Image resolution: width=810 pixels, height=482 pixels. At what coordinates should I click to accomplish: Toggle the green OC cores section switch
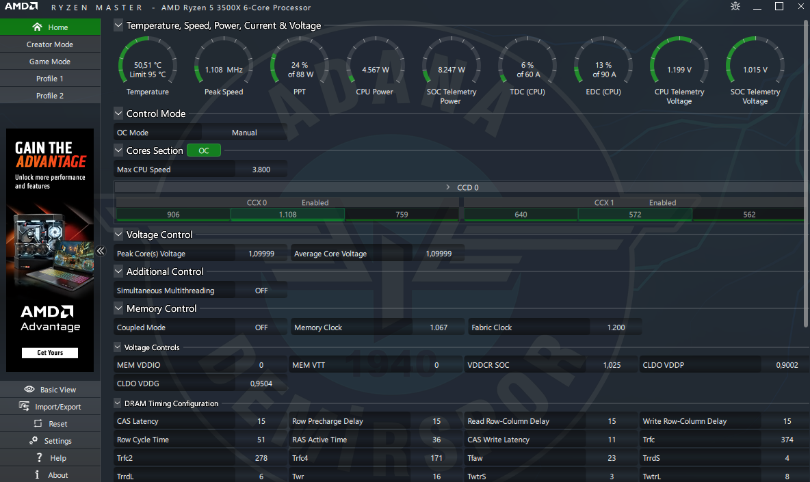pos(204,150)
